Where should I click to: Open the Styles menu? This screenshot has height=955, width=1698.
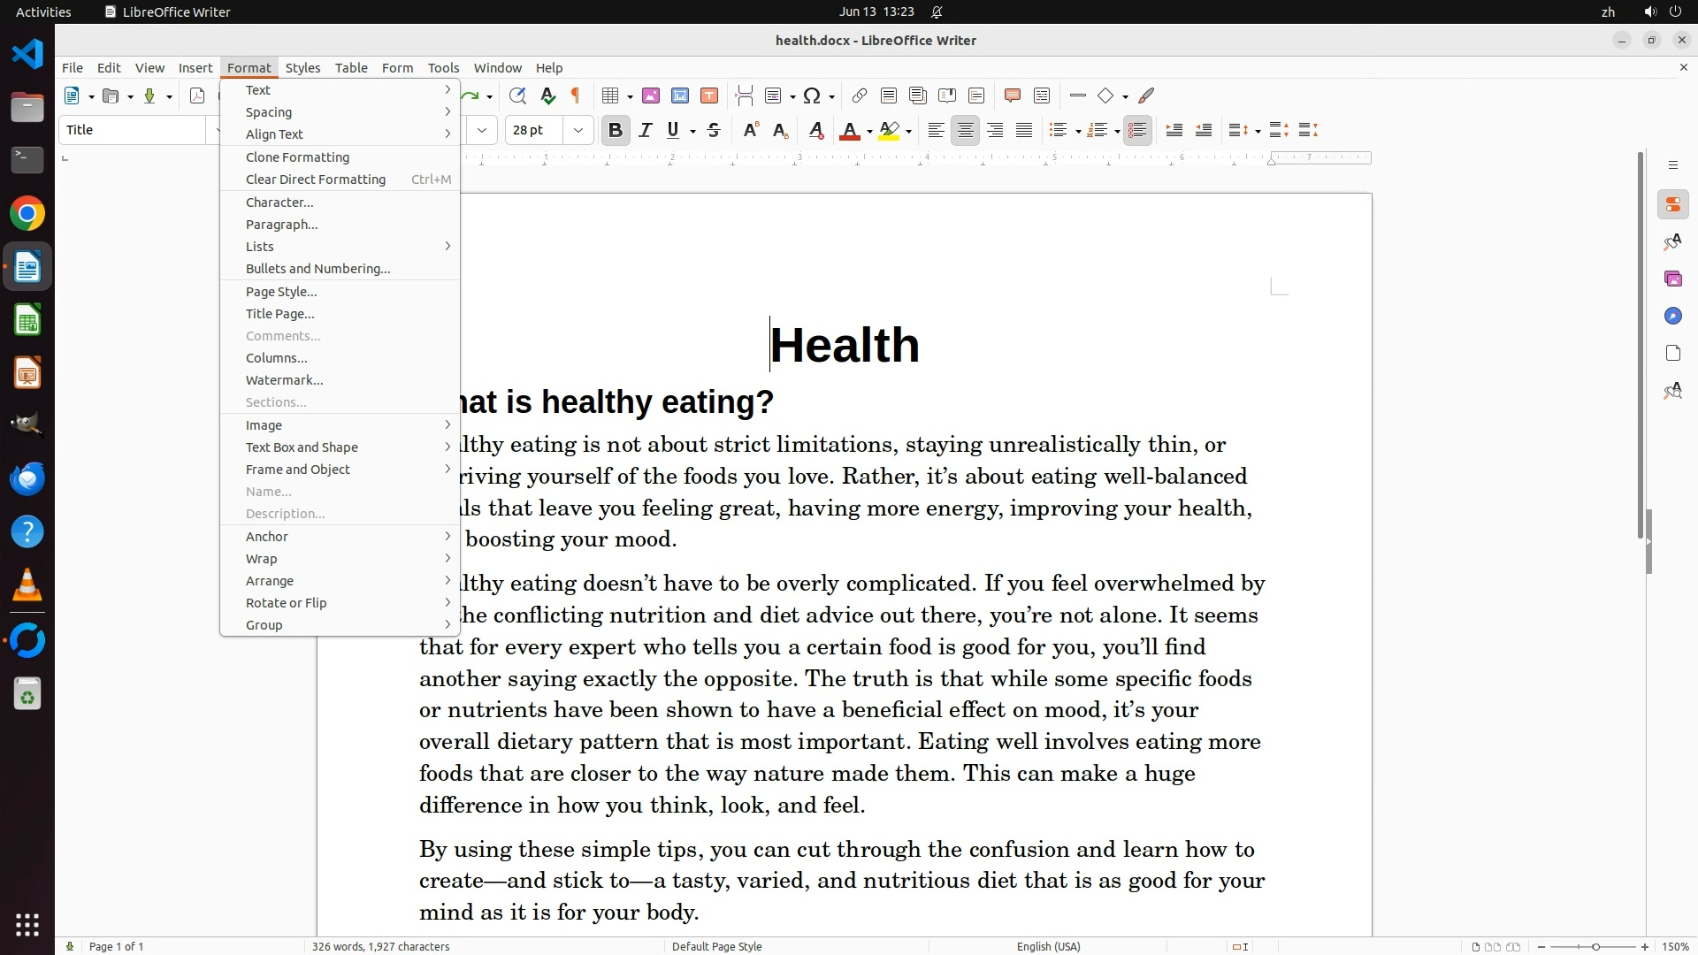[302, 67]
